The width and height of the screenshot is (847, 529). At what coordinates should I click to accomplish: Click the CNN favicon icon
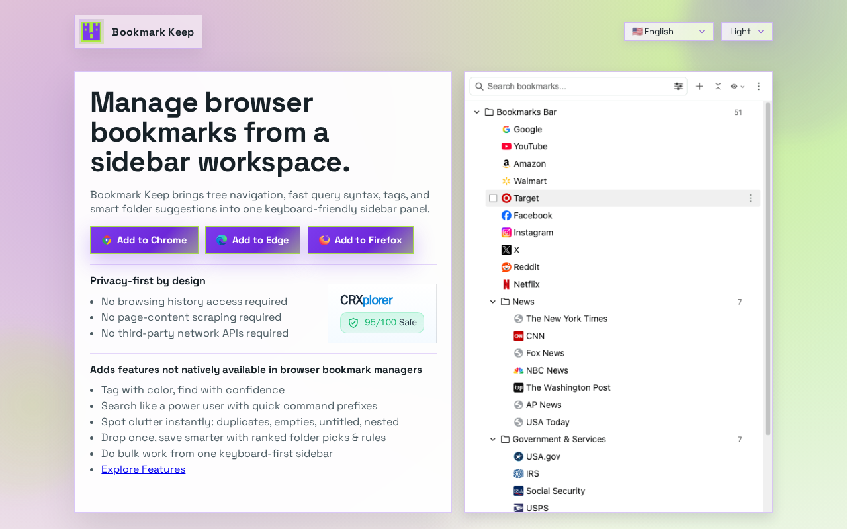(519, 336)
